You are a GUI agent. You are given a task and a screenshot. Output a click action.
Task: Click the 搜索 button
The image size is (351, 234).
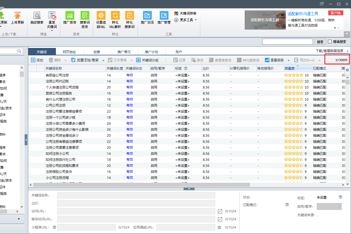click(320, 42)
